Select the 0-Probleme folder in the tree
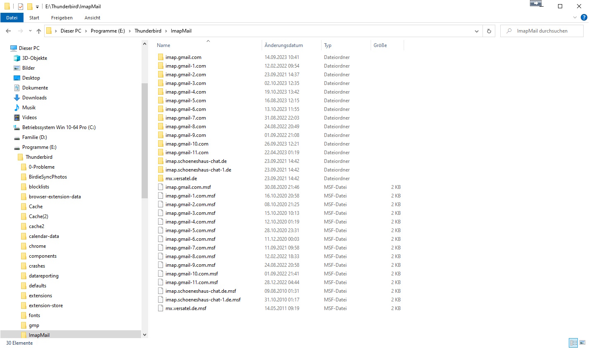The image size is (589, 348). click(x=42, y=167)
